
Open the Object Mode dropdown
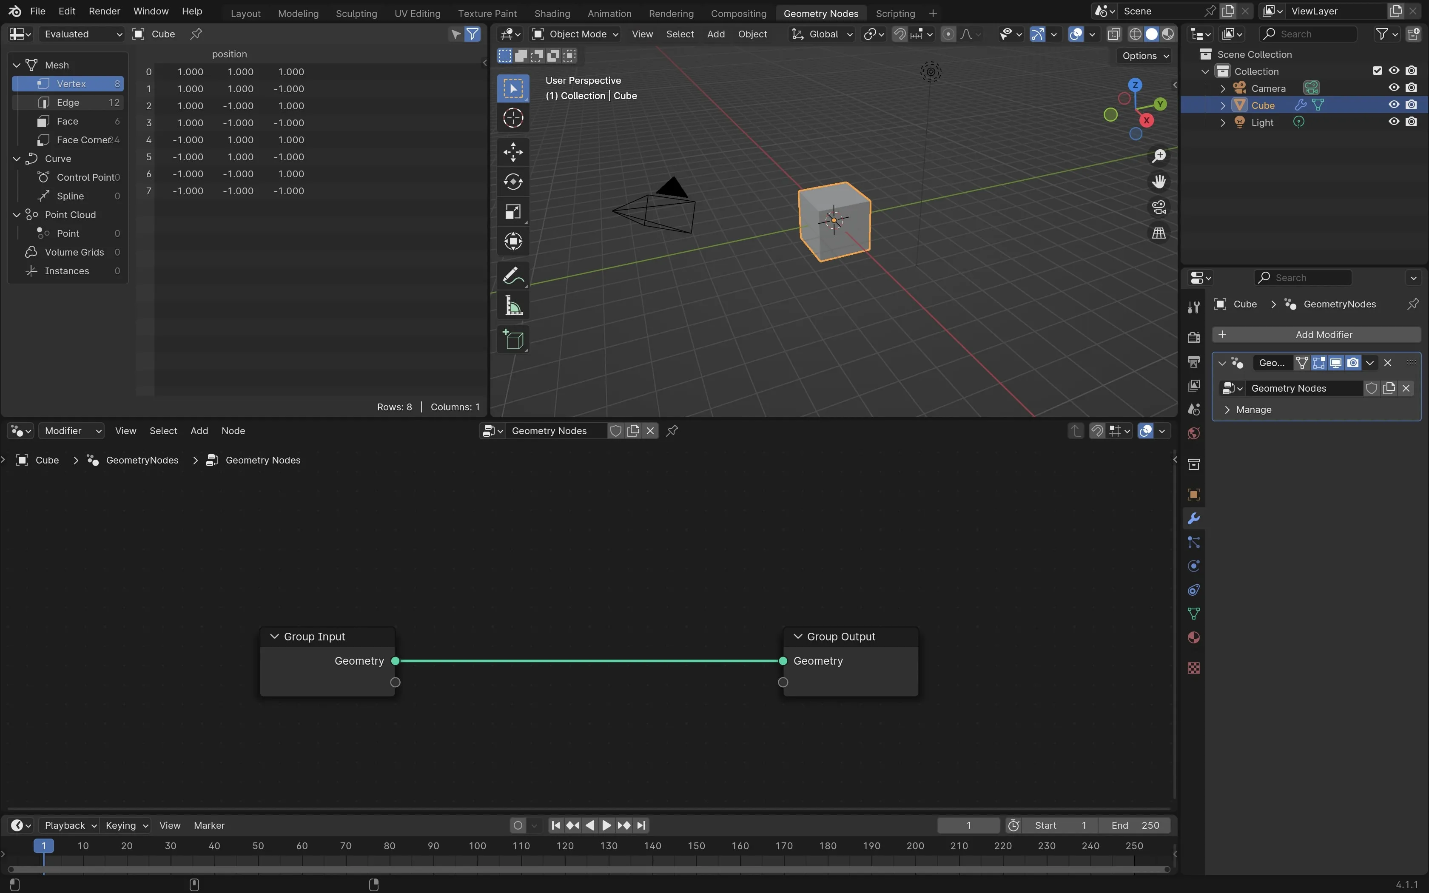coord(575,34)
